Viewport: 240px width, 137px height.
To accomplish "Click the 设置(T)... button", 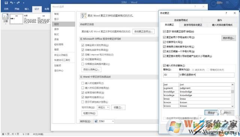I will coord(118,107).
